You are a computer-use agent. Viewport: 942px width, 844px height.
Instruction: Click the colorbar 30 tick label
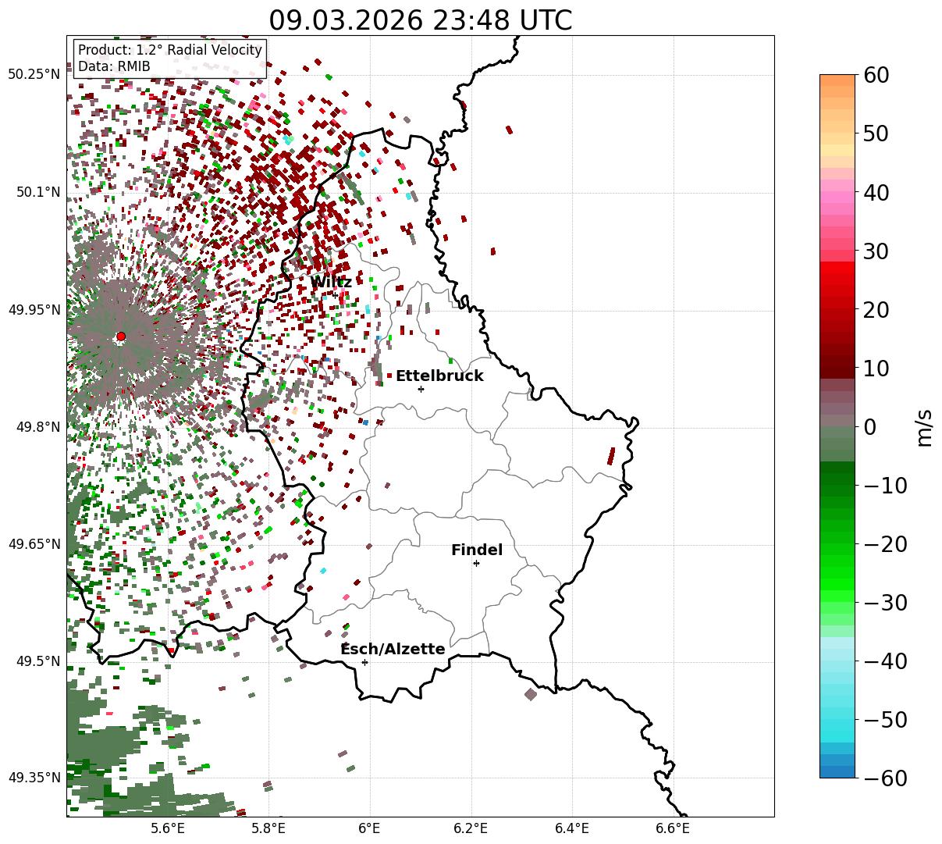pyautogui.click(x=875, y=251)
